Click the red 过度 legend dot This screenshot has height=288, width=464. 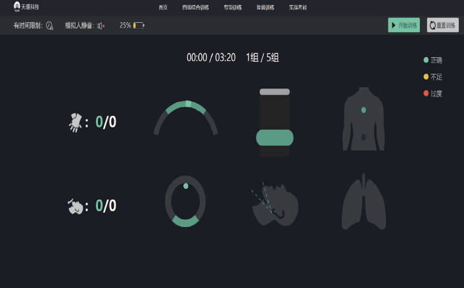(x=426, y=93)
